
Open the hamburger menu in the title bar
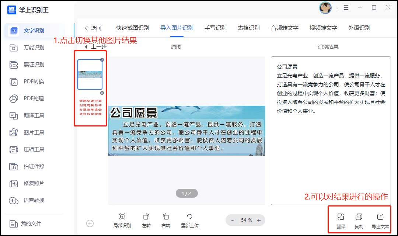pos(346,7)
